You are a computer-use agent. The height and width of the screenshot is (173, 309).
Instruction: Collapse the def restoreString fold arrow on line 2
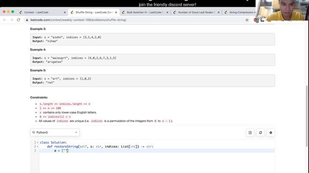click(38, 147)
